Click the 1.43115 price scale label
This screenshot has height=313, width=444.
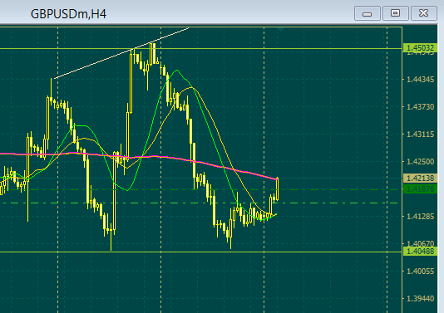click(420, 134)
